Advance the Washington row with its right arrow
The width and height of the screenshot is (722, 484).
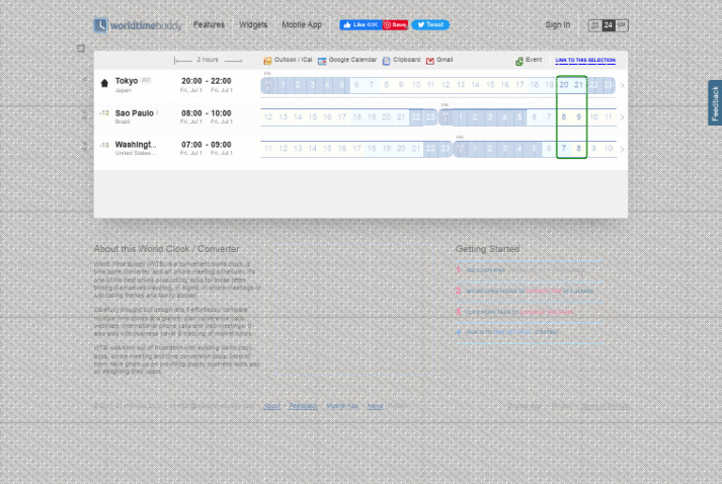tap(622, 149)
